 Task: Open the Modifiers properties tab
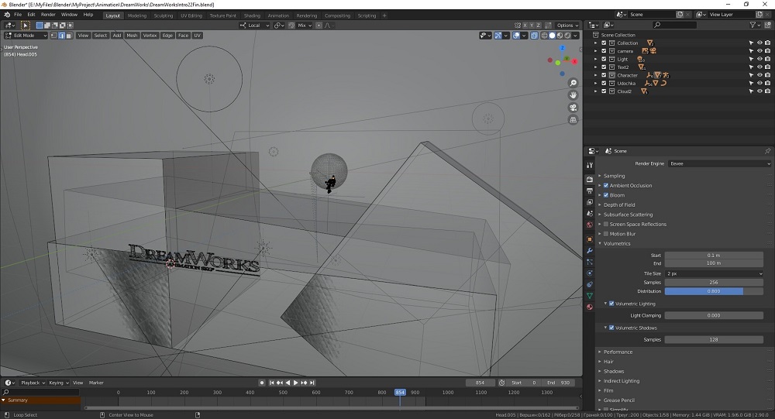point(590,250)
